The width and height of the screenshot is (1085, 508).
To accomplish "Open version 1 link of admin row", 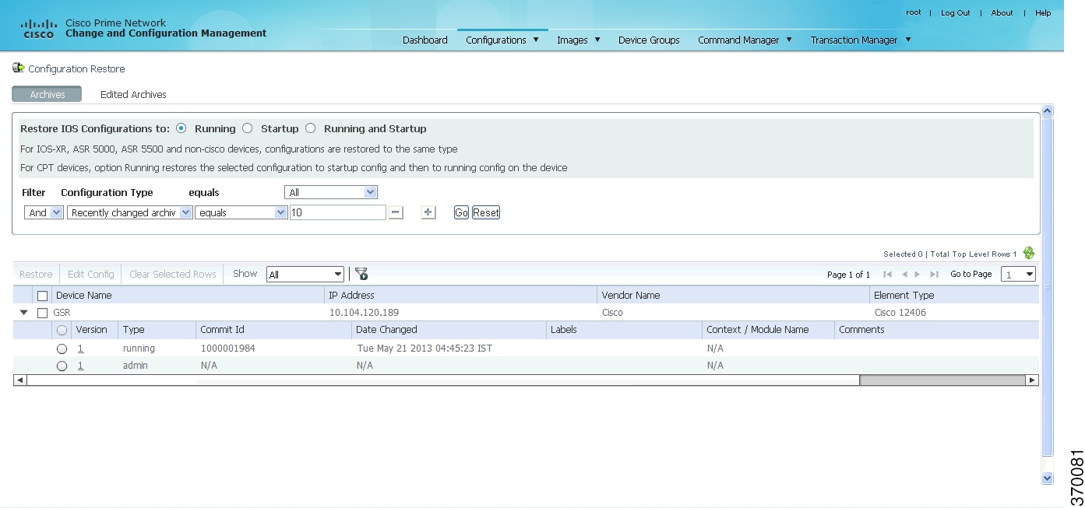I will click(x=80, y=366).
